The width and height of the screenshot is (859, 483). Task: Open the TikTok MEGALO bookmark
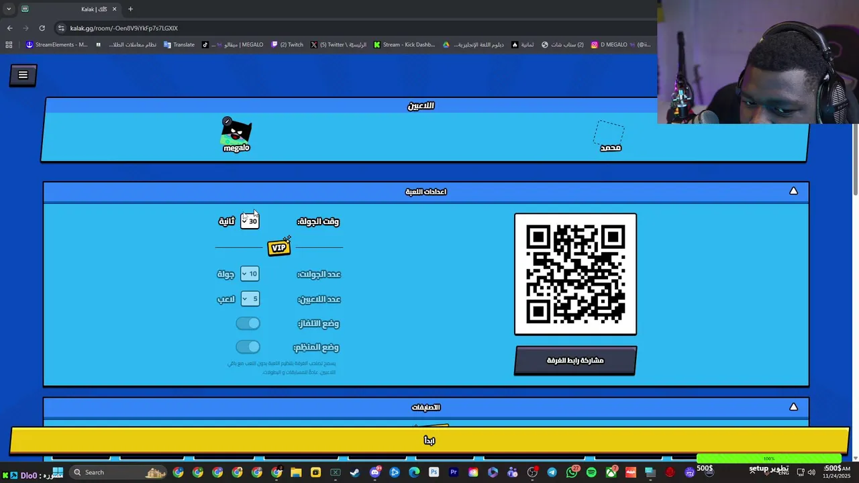point(232,45)
